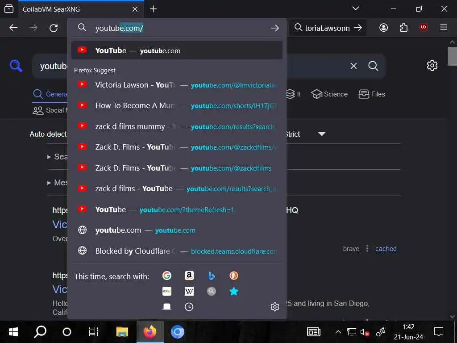Viewport: 457px width, 343px height.
Task: Submit the SearXNG search with magnifier button
Action: coord(373,66)
